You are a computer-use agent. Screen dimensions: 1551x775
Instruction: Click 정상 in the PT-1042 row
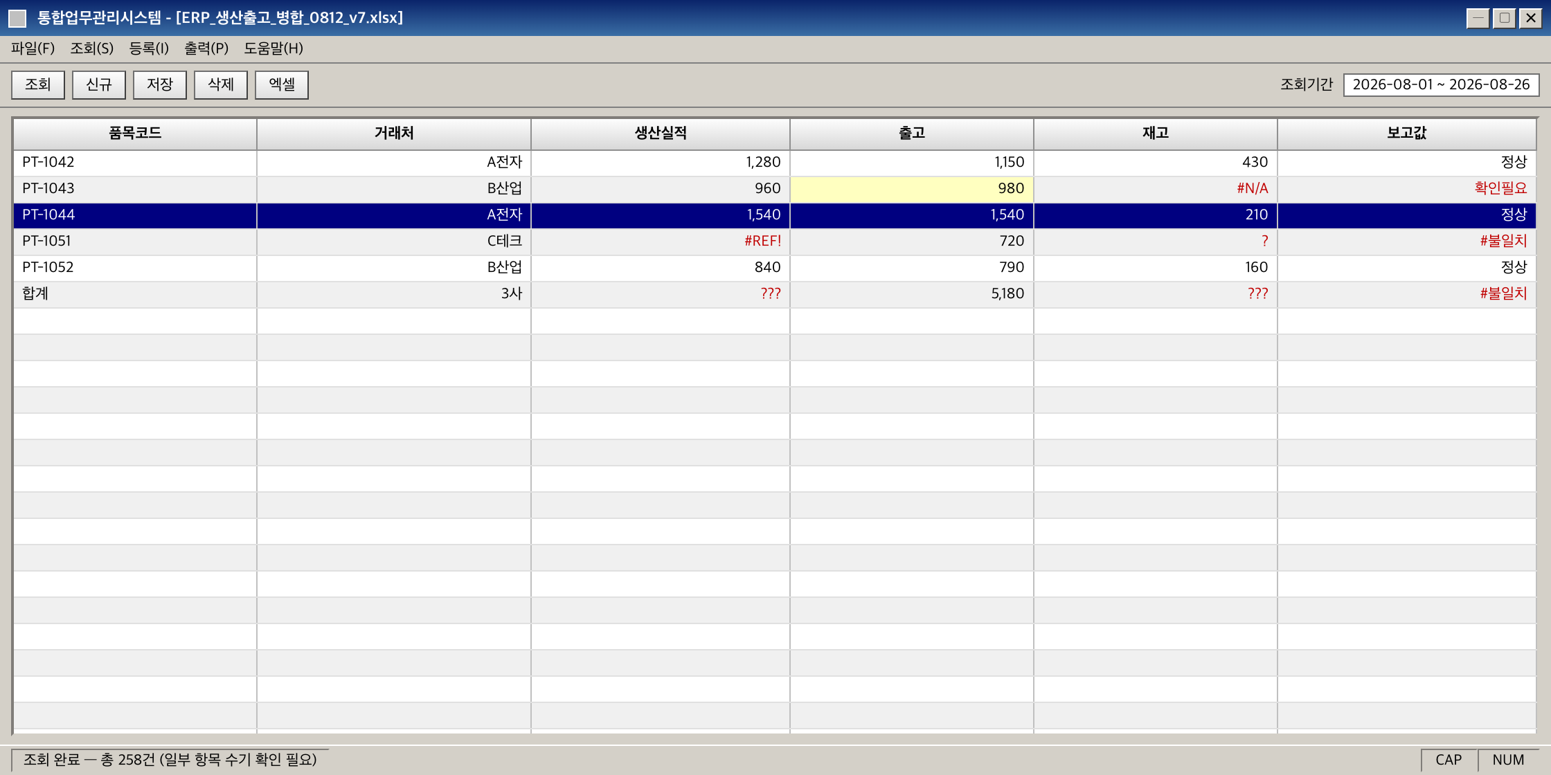(x=1407, y=163)
